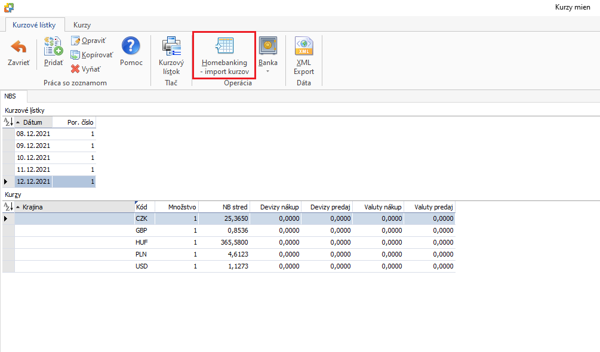Click the NB stred column header

tap(224, 207)
